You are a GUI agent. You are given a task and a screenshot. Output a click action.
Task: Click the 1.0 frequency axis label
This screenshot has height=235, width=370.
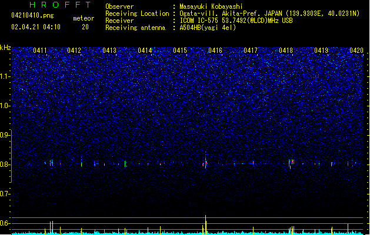pyautogui.click(x=5, y=106)
